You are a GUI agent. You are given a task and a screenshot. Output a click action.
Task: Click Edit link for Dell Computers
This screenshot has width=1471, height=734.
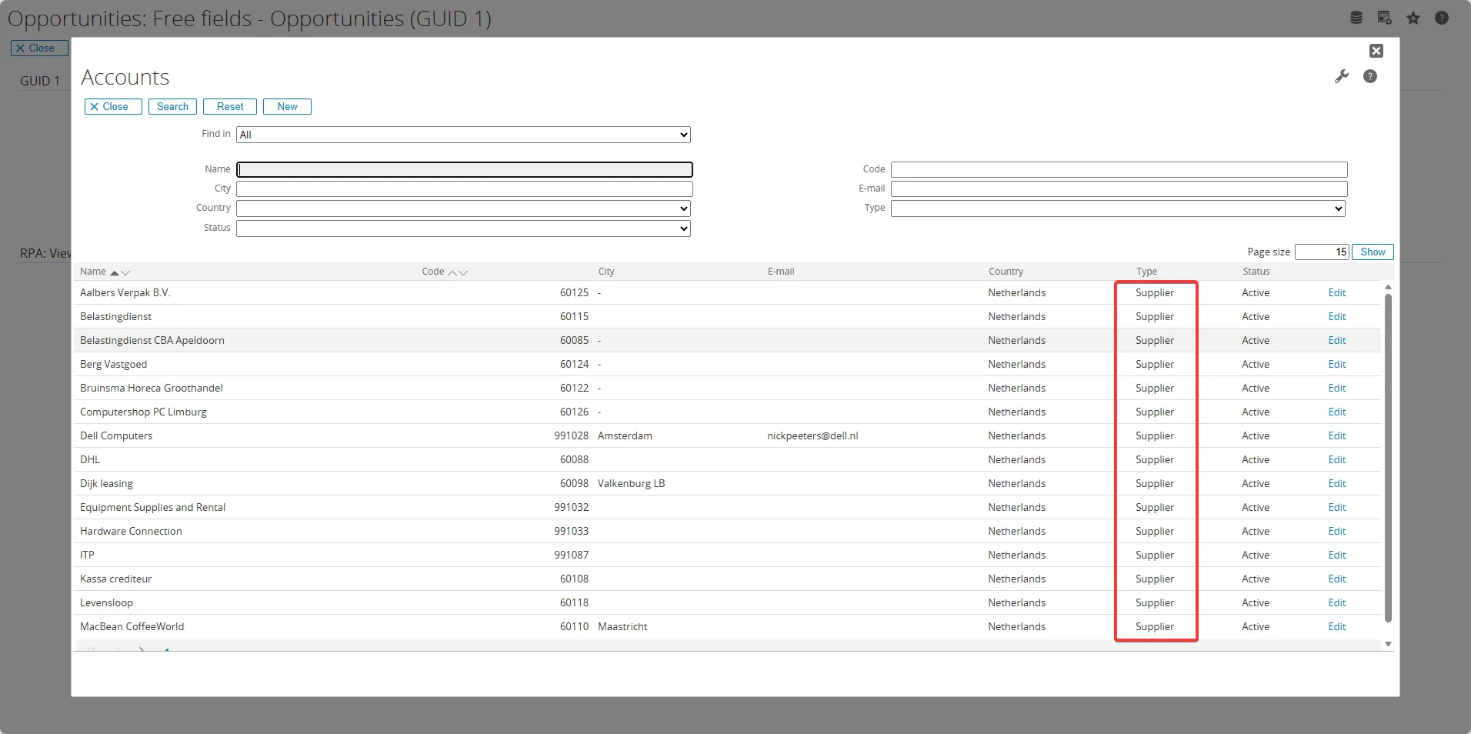point(1336,435)
